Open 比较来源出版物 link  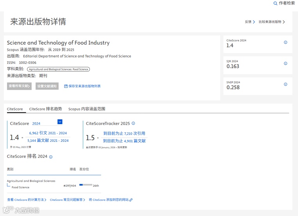(x=270, y=22)
